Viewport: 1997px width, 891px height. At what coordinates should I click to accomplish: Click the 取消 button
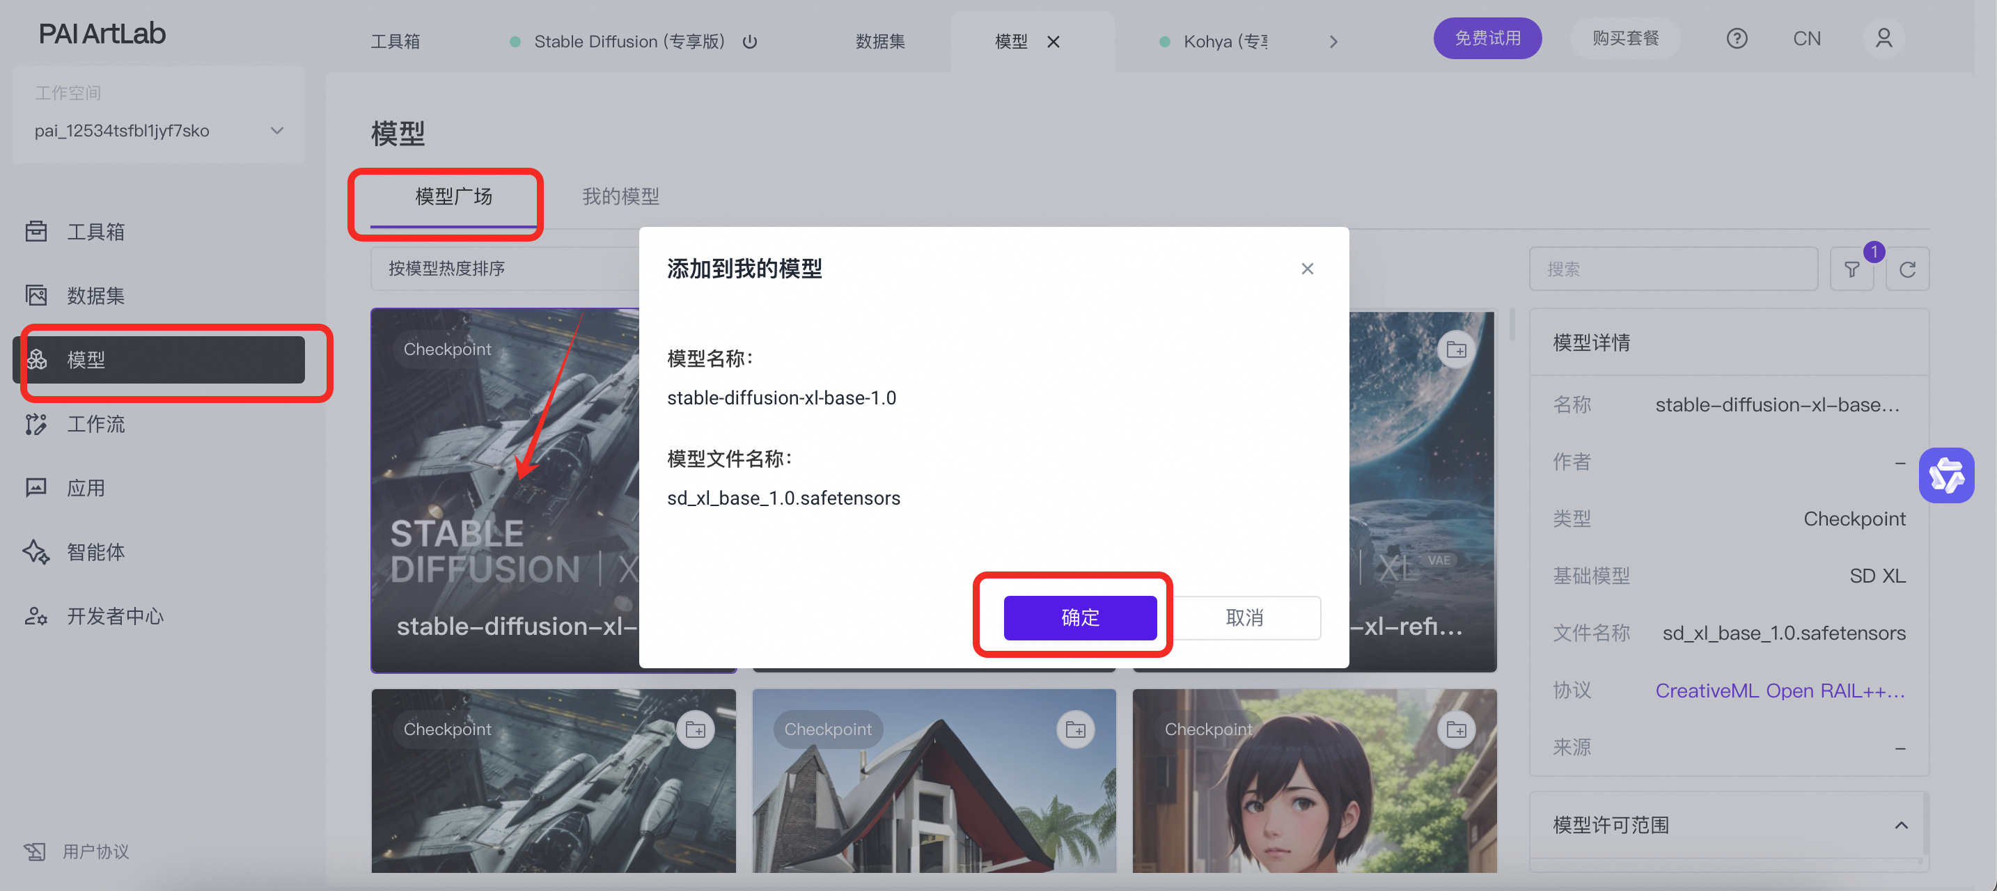tap(1244, 617)
